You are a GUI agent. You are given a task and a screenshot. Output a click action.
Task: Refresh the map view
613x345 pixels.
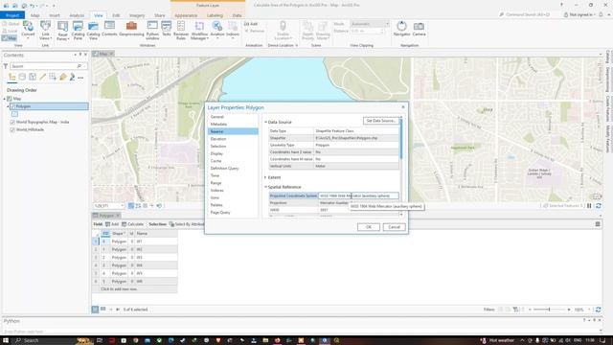(x=598, y=206)
